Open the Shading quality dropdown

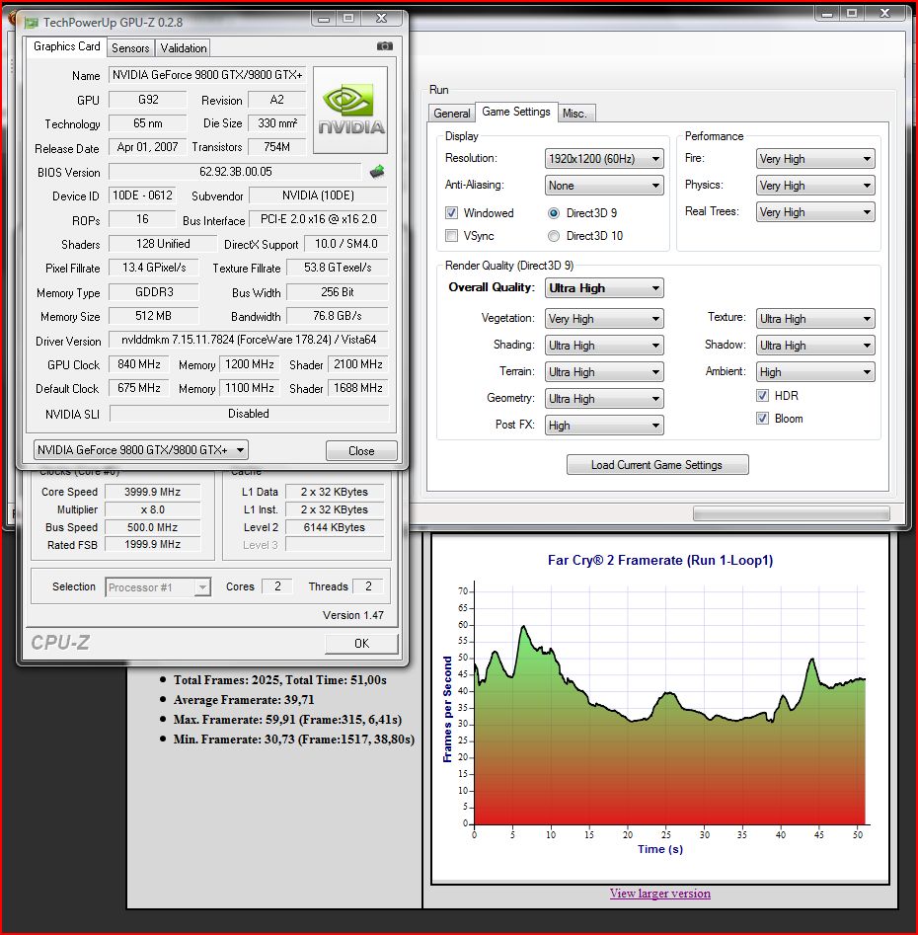[604, 346]
